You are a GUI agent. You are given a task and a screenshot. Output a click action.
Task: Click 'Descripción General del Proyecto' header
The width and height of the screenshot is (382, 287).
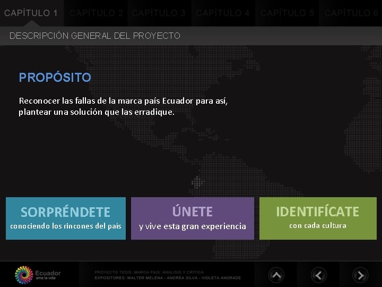click(x=95, y=36)
